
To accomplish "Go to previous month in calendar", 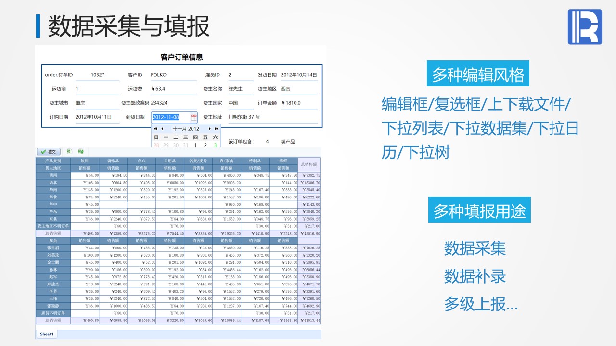I will coord(162,129).
